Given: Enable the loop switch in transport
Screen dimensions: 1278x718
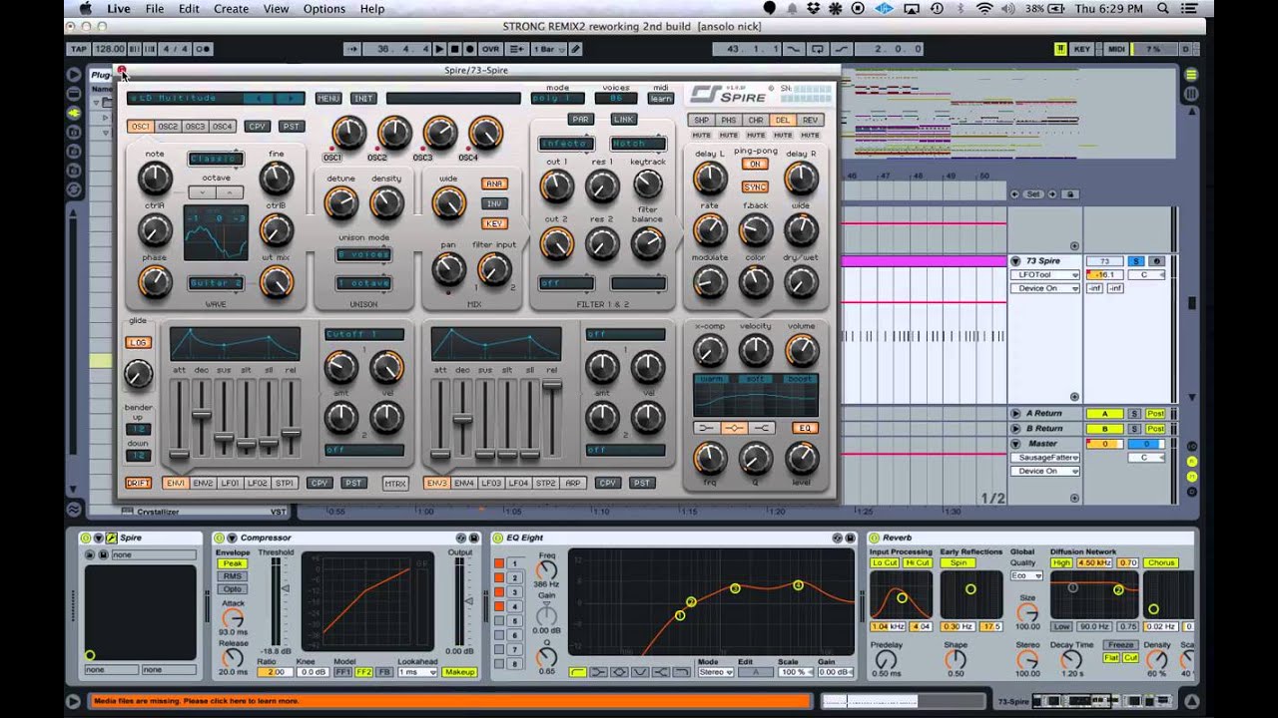Looking at the screenshot, I should (819, 49).
